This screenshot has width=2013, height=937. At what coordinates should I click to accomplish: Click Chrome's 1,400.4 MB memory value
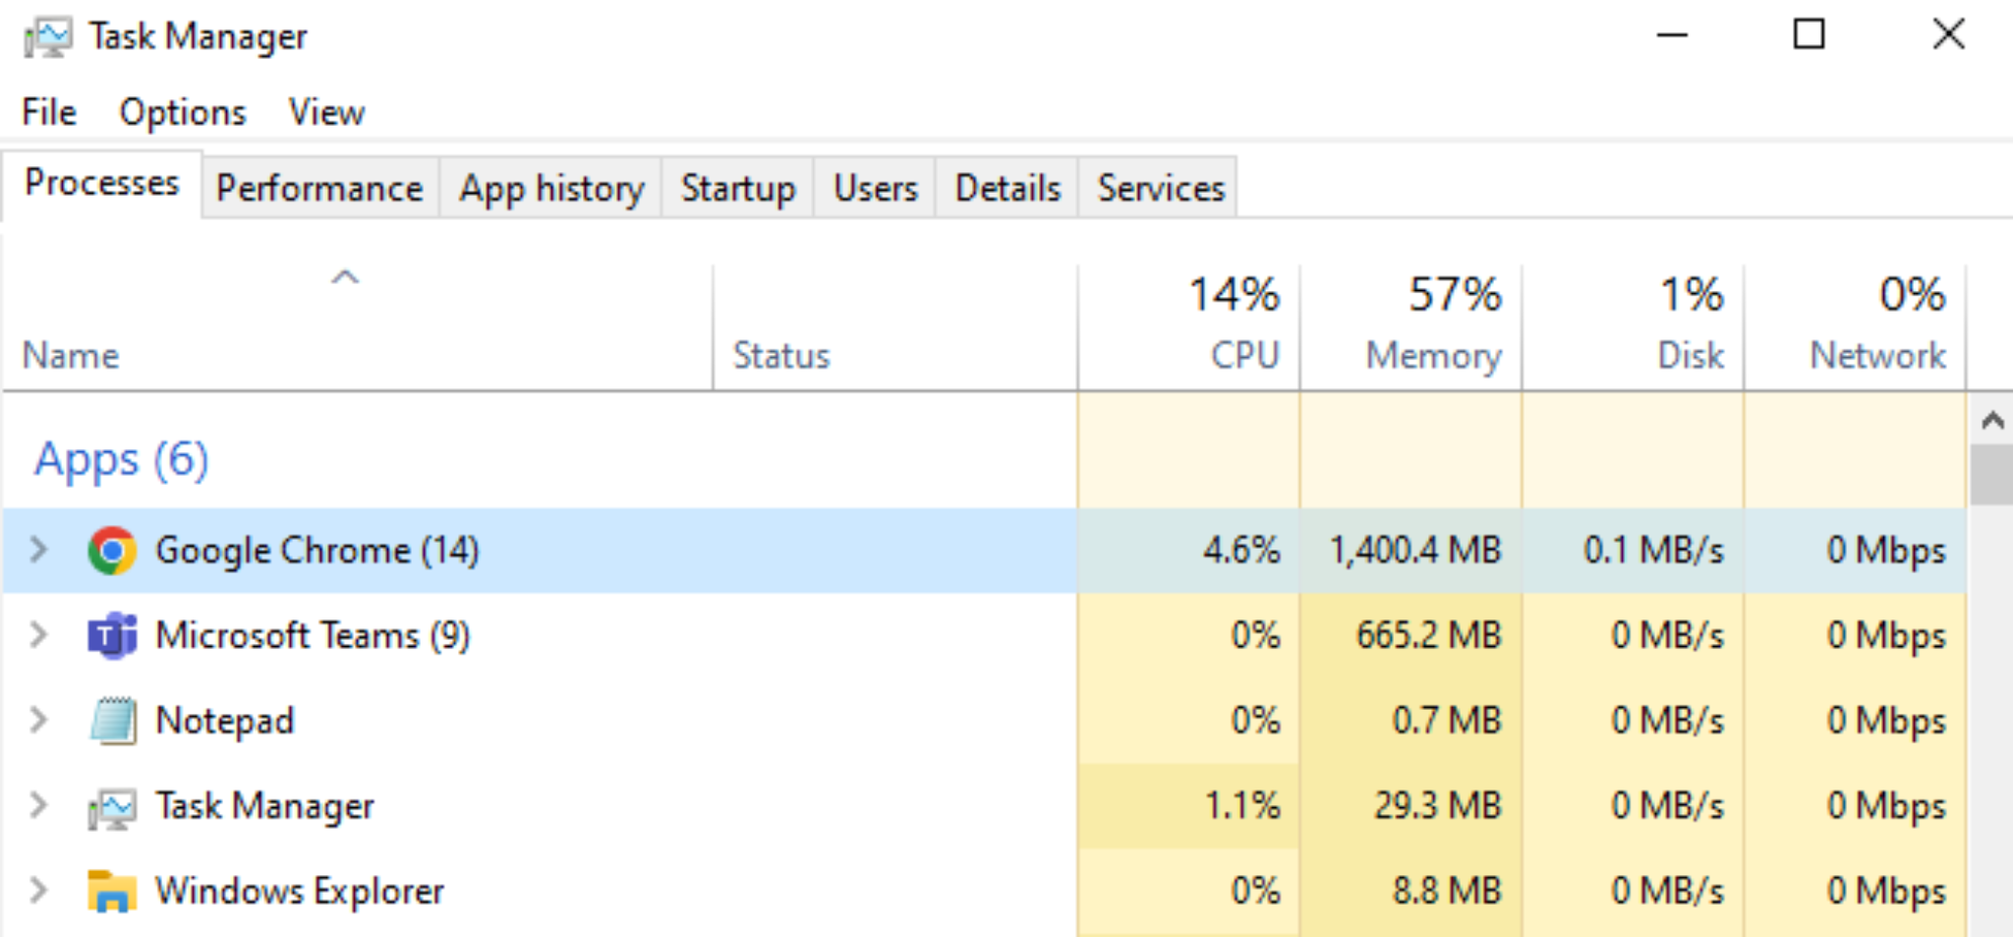pyautogui.click(x=1415, y=550)
